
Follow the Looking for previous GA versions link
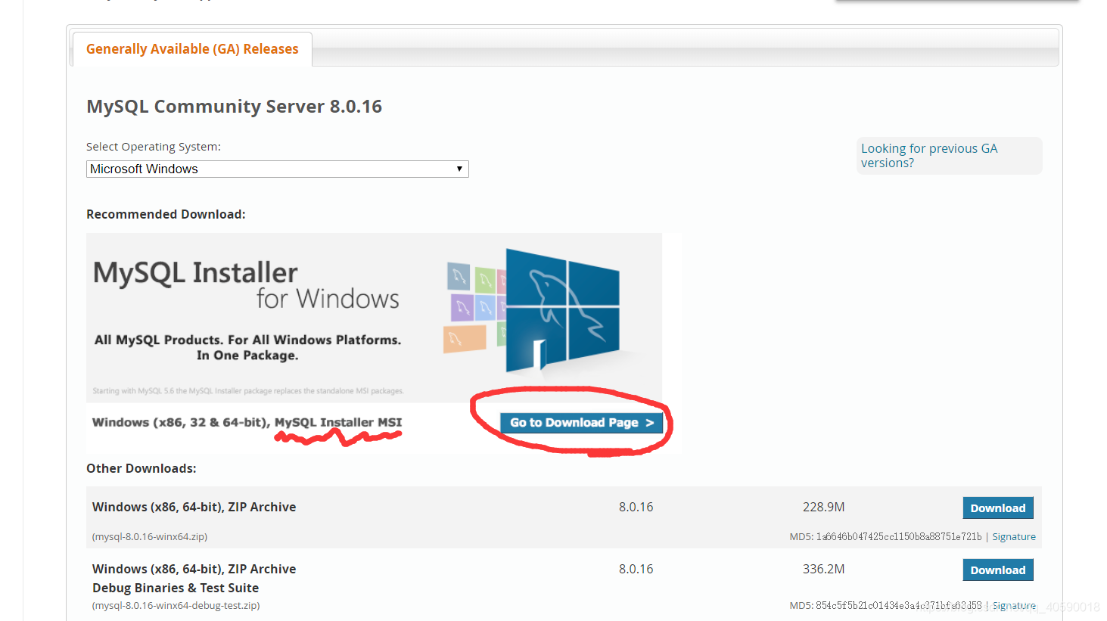pyautogui.click(x=929, y=156)
